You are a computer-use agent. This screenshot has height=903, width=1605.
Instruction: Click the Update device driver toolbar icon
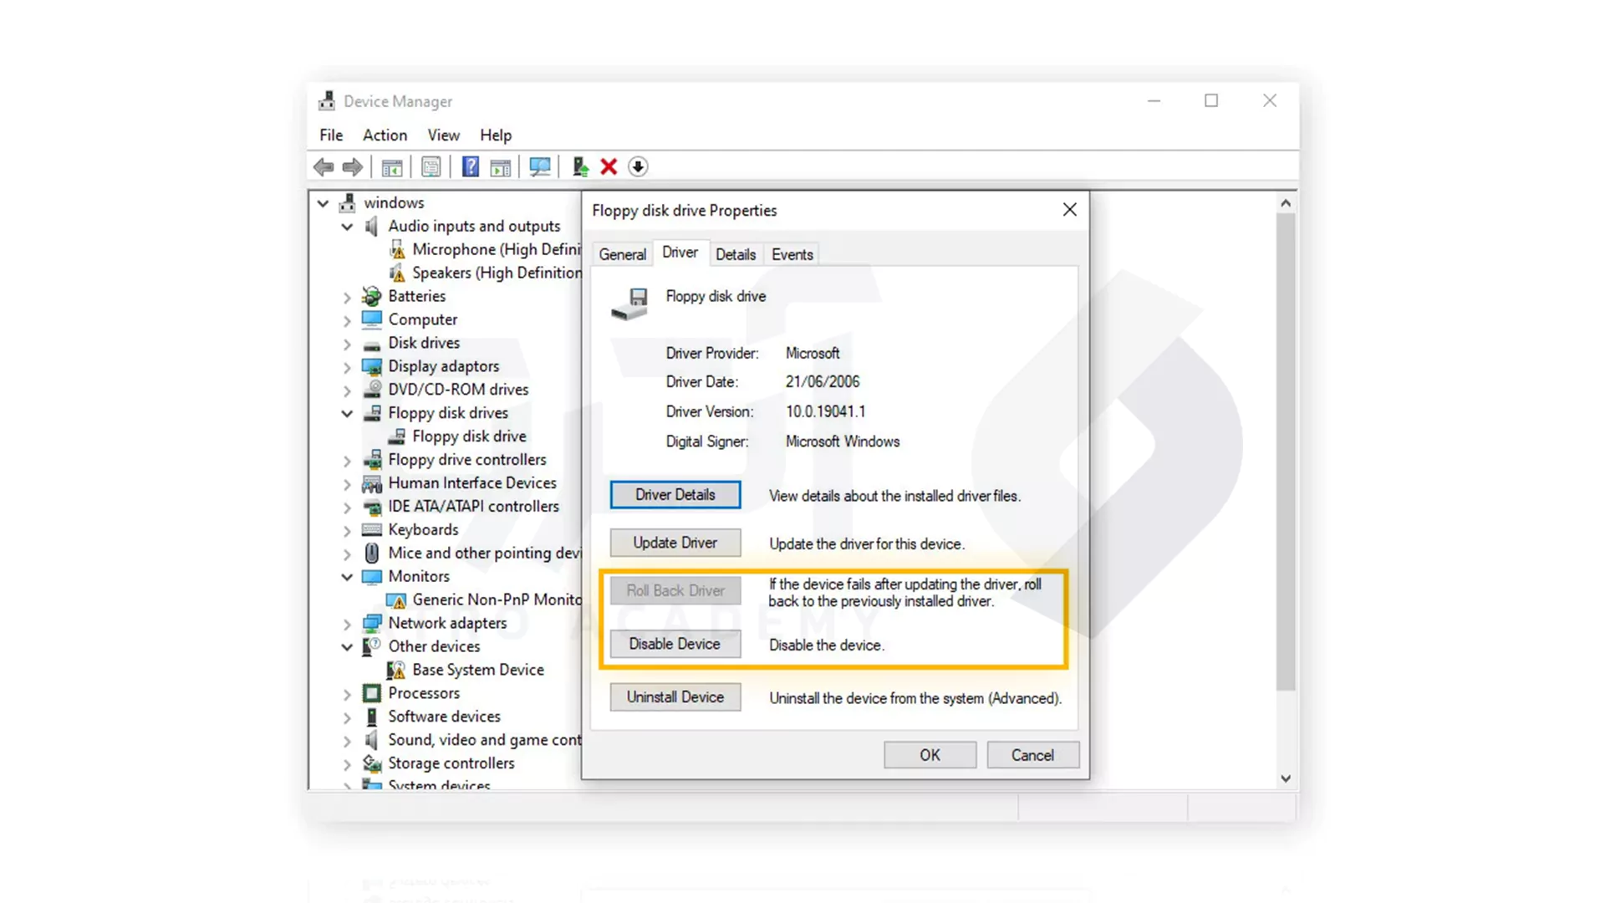click(x=580, y=167)
